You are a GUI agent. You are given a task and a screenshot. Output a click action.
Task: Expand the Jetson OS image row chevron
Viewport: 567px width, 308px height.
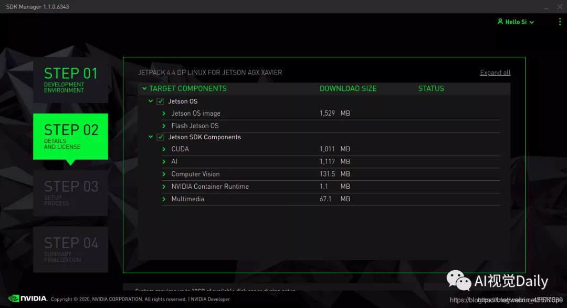click(x=164, y=114)
